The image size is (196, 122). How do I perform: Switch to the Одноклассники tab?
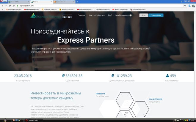(64, 2)
